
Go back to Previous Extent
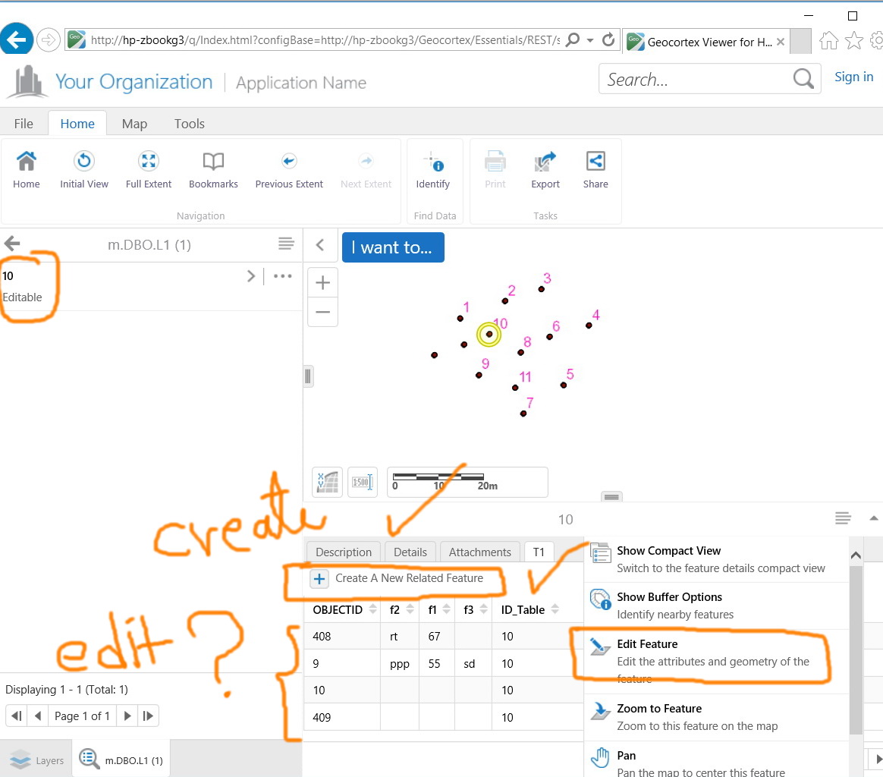(x=289, y=170)
